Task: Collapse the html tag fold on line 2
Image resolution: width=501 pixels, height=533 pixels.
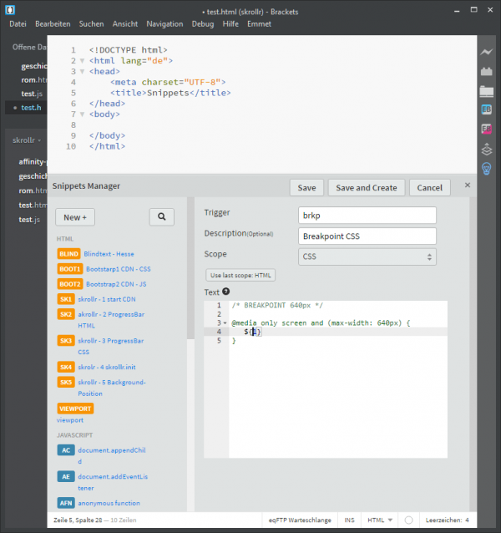Action: pos(82,61)
